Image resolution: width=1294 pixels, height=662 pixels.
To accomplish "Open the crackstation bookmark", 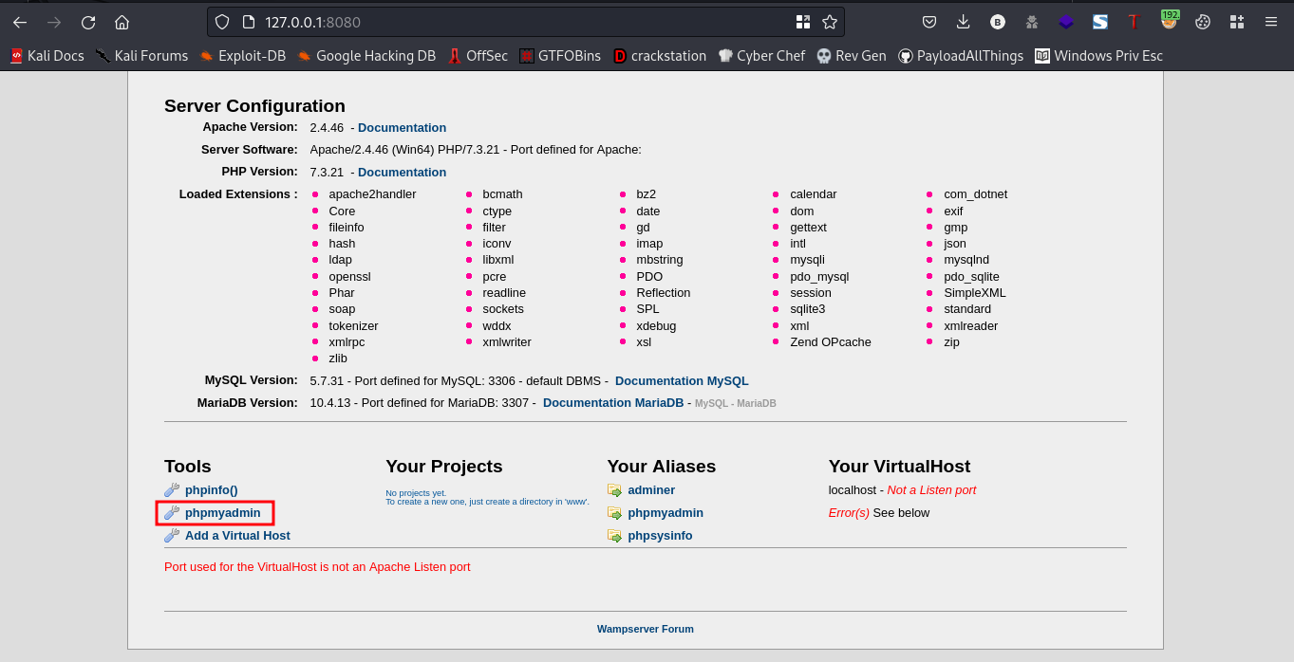I will (x=660, y=56).
